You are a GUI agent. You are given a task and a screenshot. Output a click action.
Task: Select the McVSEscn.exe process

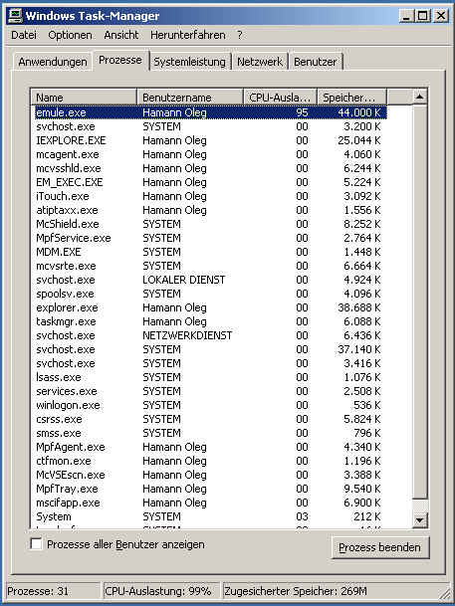(209, 475)
